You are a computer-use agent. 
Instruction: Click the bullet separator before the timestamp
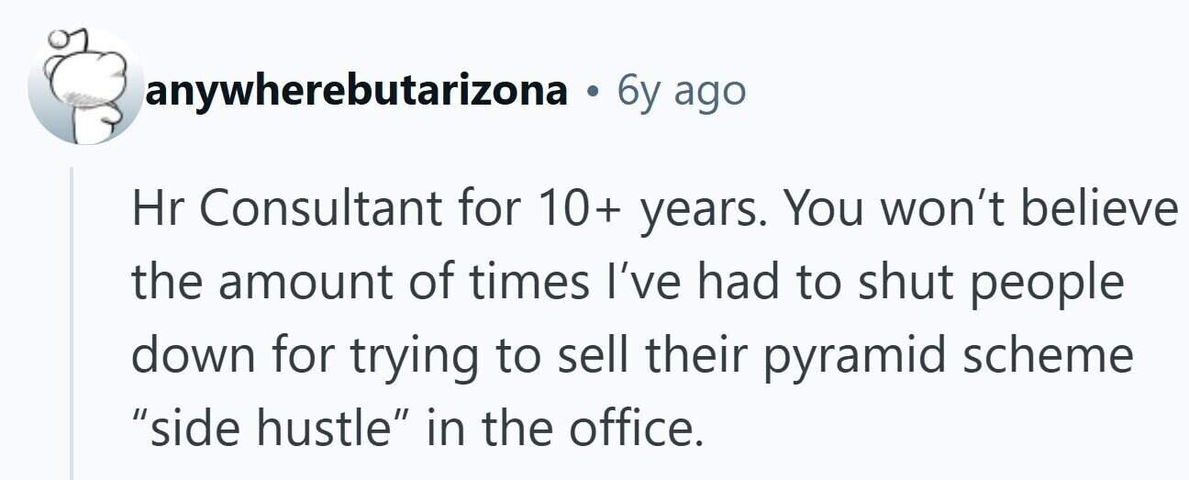click(x=594, y=92)
